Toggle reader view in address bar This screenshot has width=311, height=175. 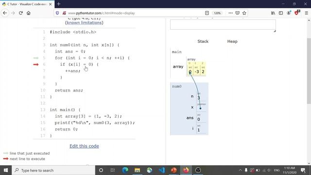(207, 13)
